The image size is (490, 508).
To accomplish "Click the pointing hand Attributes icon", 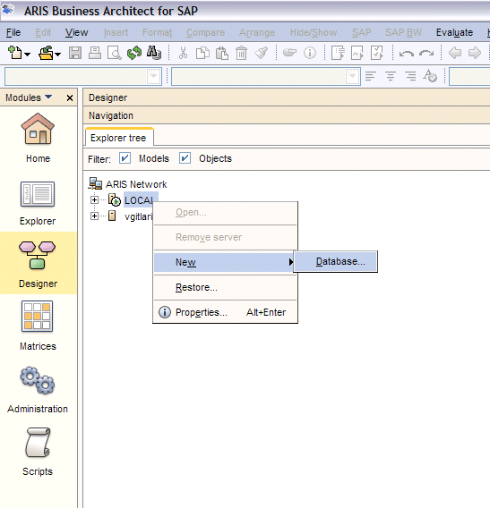I will click(x=289, y=52).
